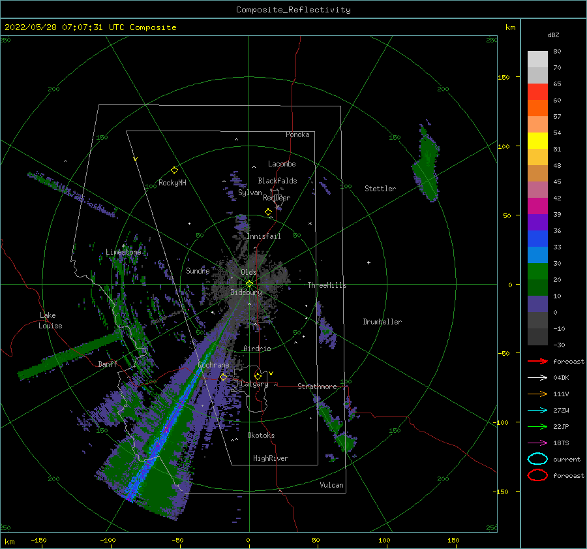
Task: Click the Limestone label
Action: 123,252
